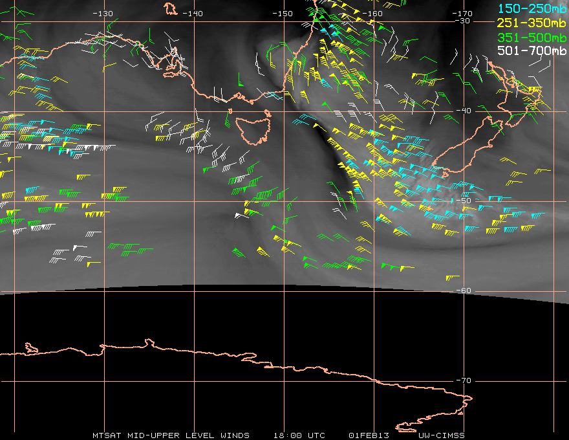Viewport: 569px width, 440px height.
Task: Click the cyan 150-250mb legend entry
Action: [x=531, y=8]
